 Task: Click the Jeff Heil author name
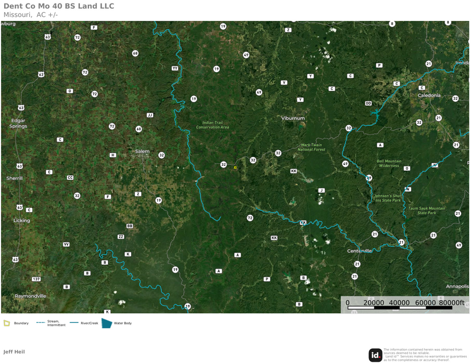tap(14, 352)
